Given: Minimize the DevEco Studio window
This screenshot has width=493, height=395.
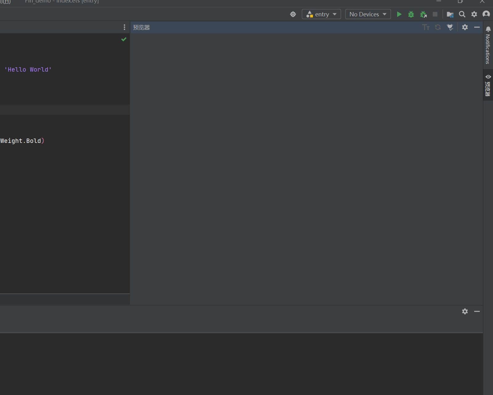Looking at the screenshot, I should pyautogui.click(x=439, y=1).
